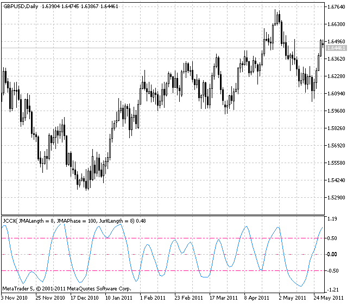353x304 pixels.
Task: Click the 25 Nov 2010 date label
Action: [50, 298]
